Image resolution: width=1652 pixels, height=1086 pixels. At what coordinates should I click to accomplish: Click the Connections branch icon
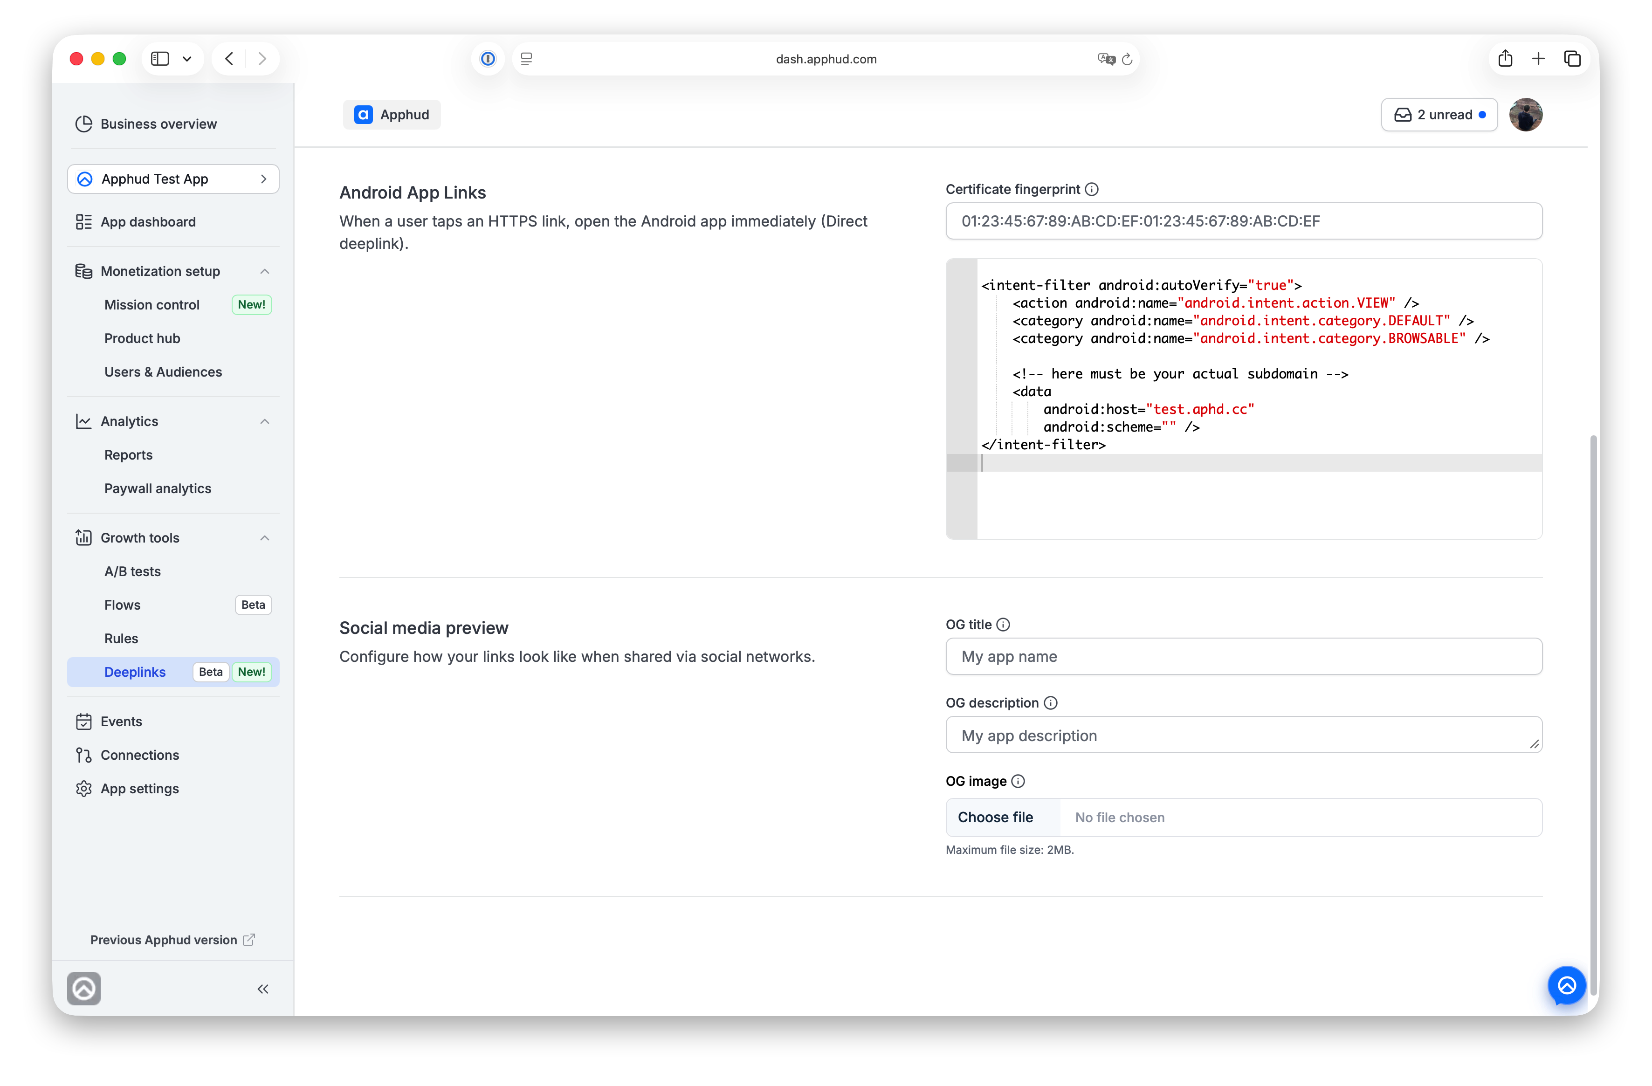point(83,754)
